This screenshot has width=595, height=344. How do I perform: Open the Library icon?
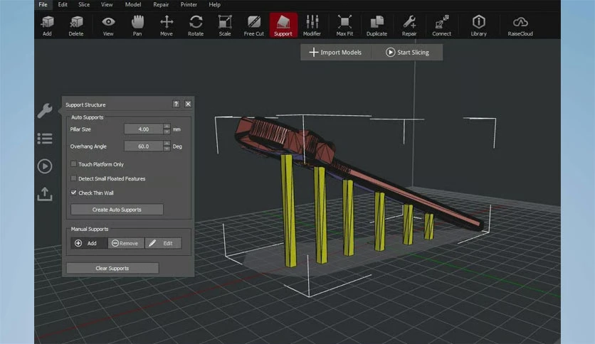tap(478, 26)
